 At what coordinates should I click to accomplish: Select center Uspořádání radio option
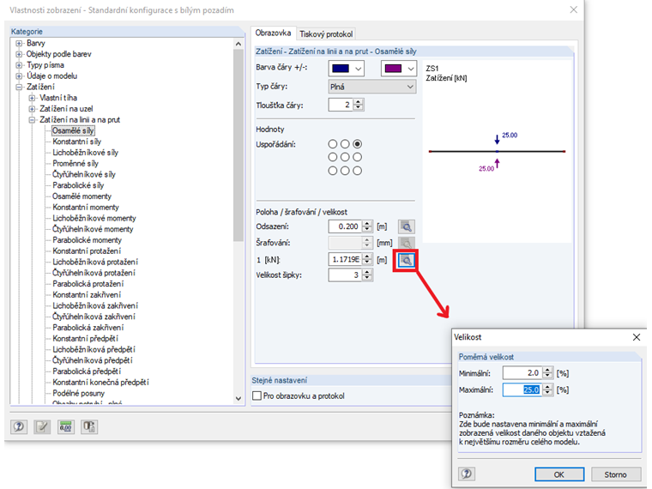tap(345, 157)
